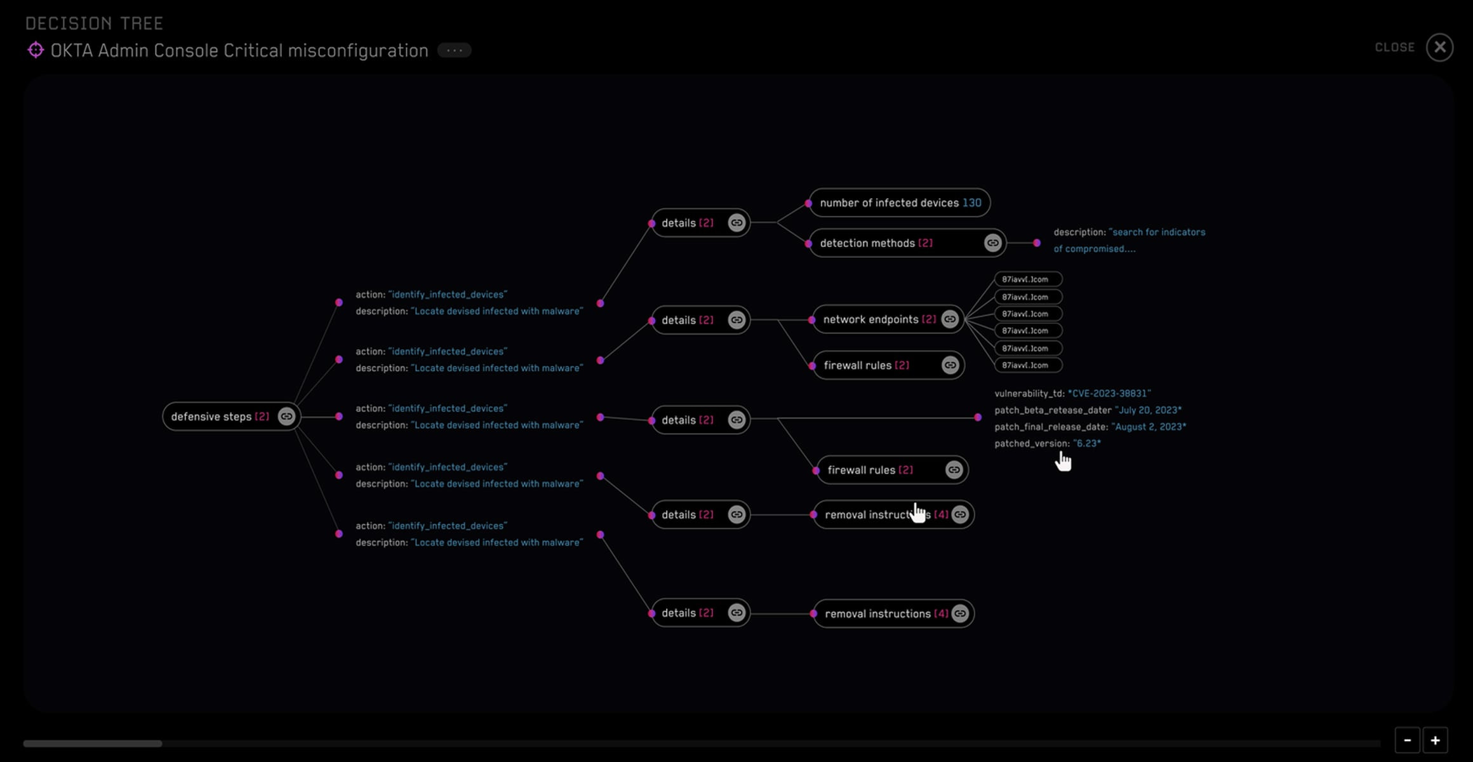
Task: Click link icon on lower firewall rules node
Action: [954, 470]
